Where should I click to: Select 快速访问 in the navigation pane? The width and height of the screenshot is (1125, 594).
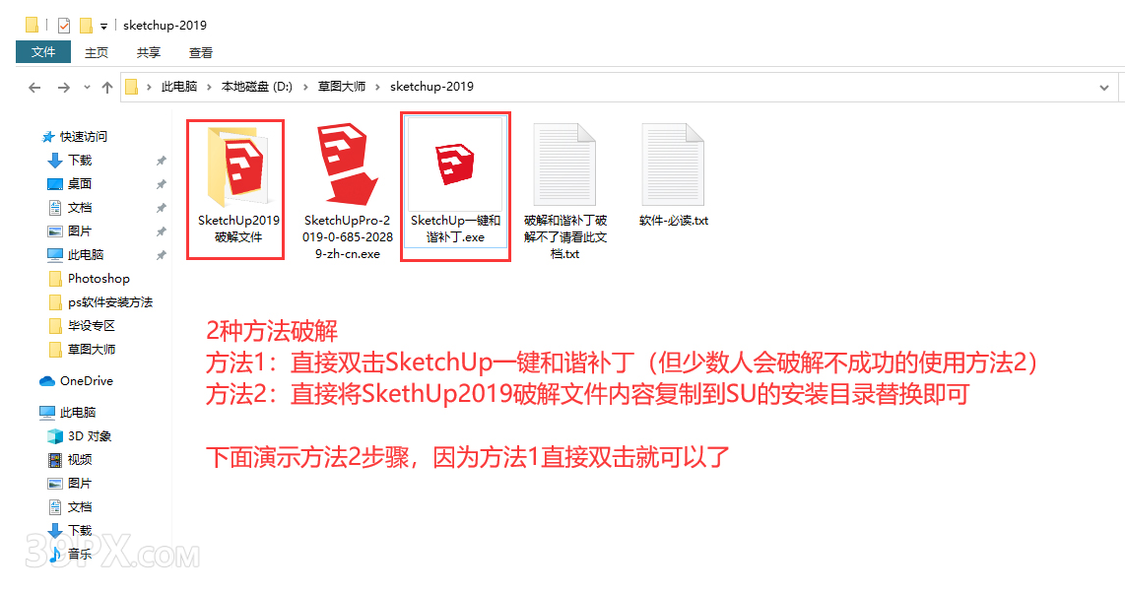pyautogui.click(x=75, y=136)
